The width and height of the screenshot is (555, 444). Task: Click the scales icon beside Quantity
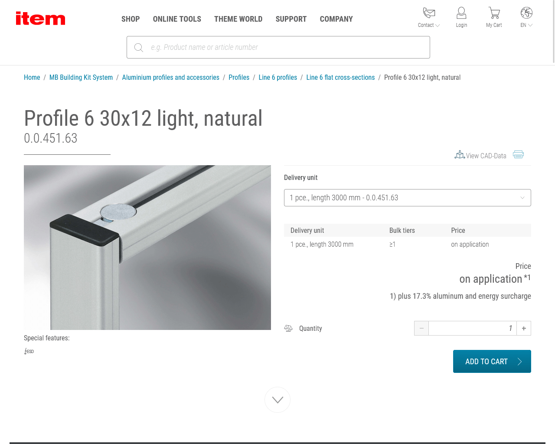pyautogui.click(x=288, y=328)
